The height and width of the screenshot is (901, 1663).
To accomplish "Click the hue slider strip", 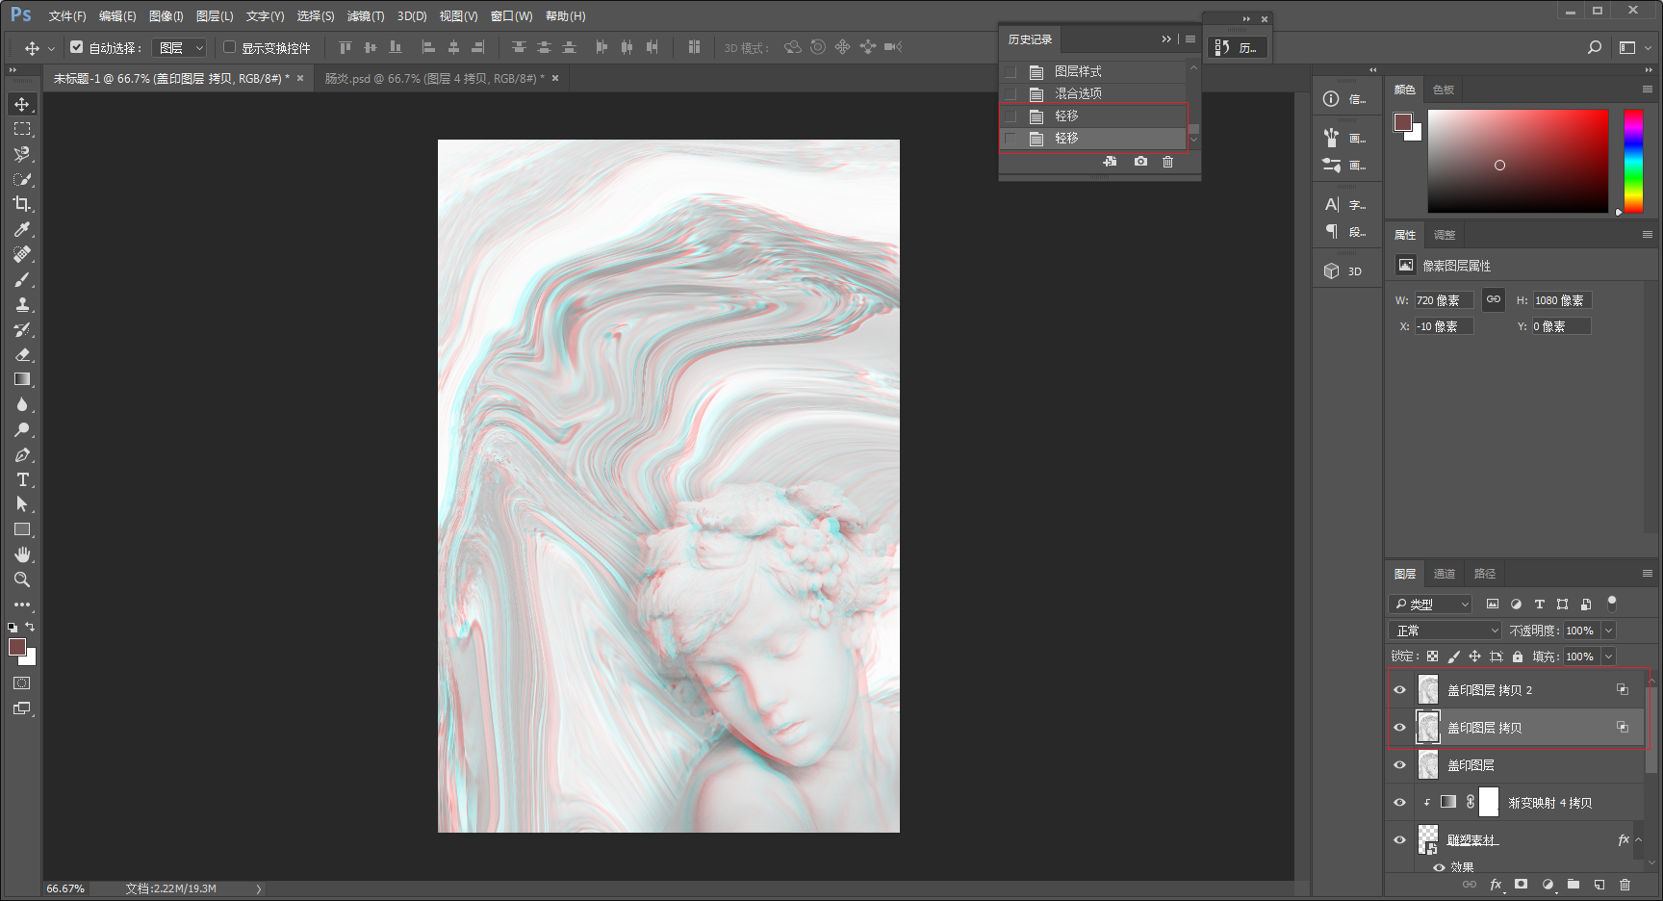I will (x=1633, y=161).
